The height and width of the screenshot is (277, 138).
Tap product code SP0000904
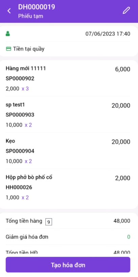(20, 151)
